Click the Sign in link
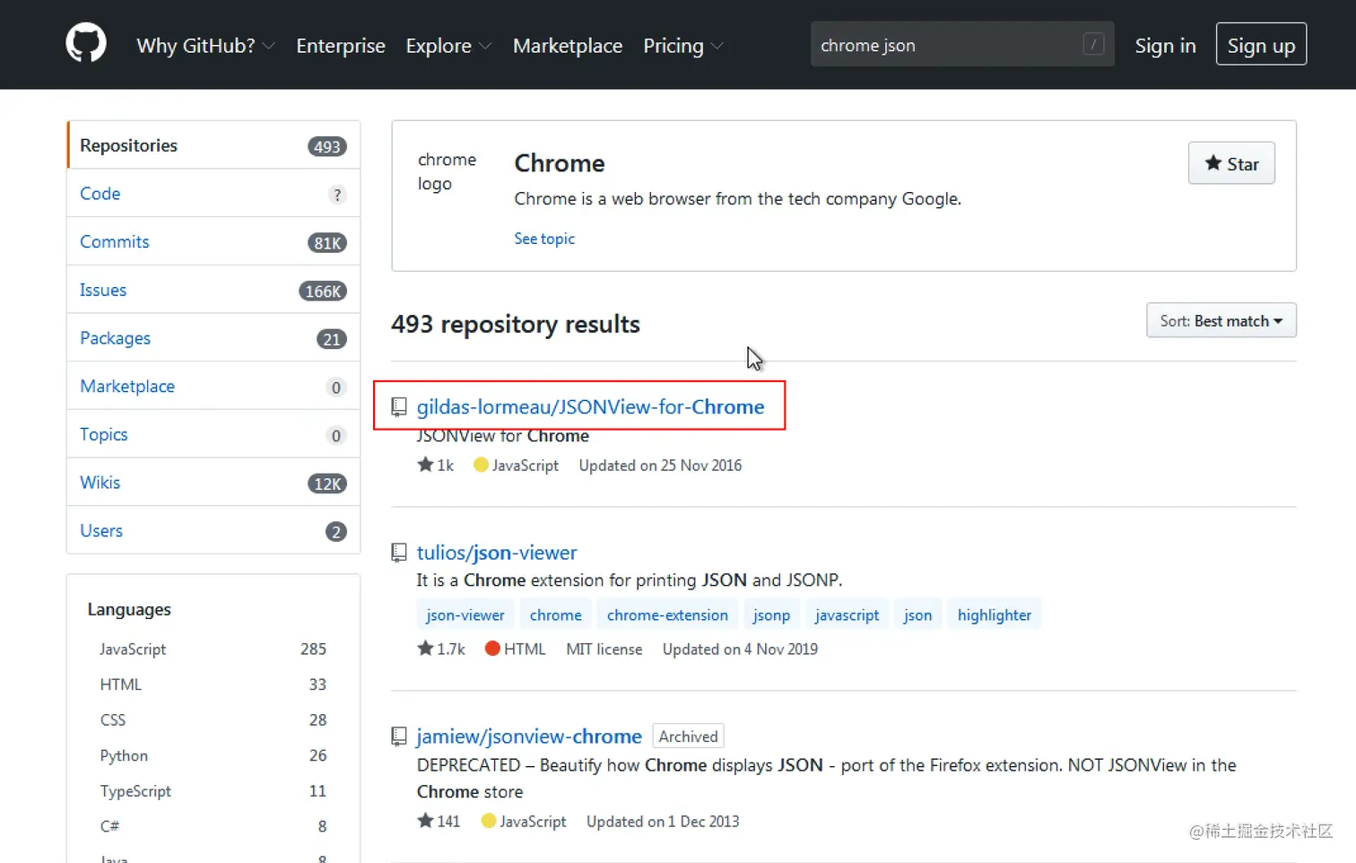 tap(1165, 45)
